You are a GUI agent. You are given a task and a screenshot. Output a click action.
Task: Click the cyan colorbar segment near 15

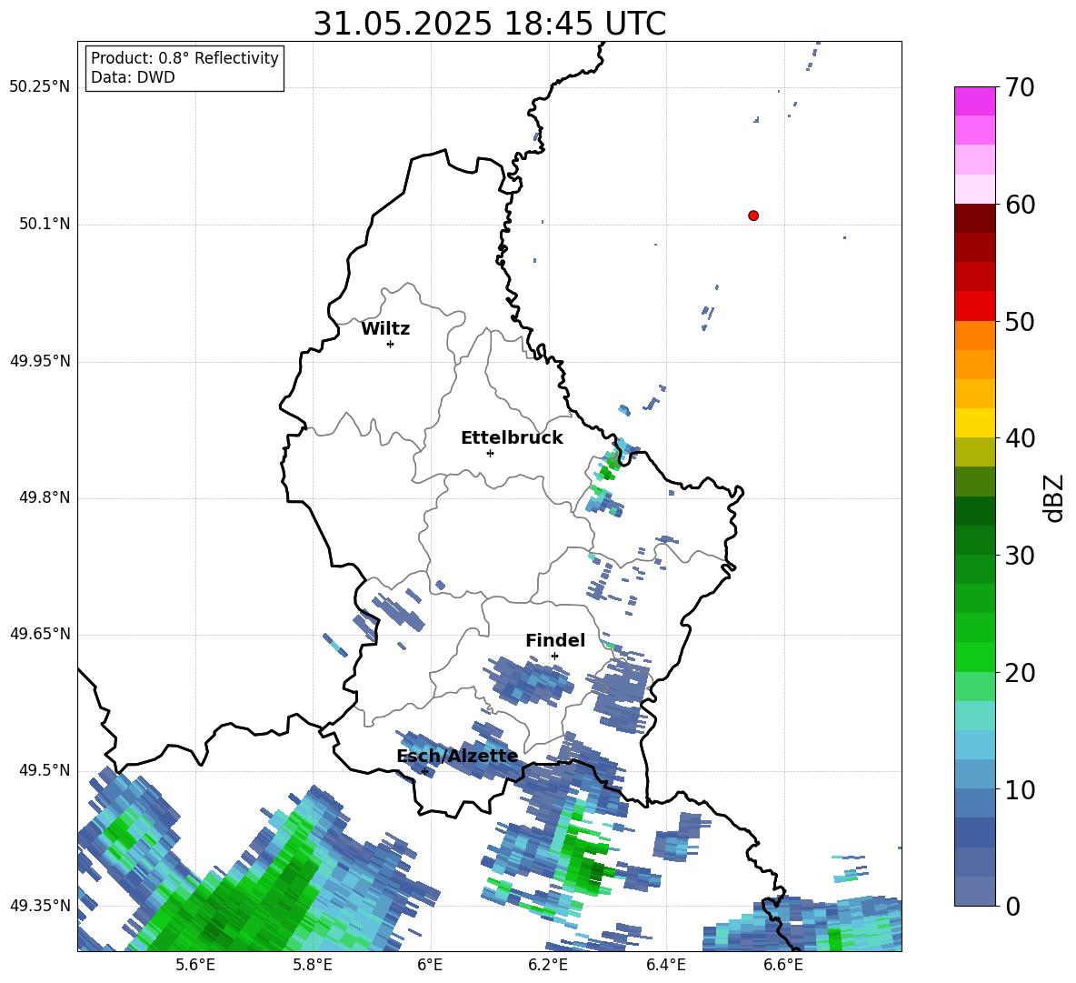point(974,716)
